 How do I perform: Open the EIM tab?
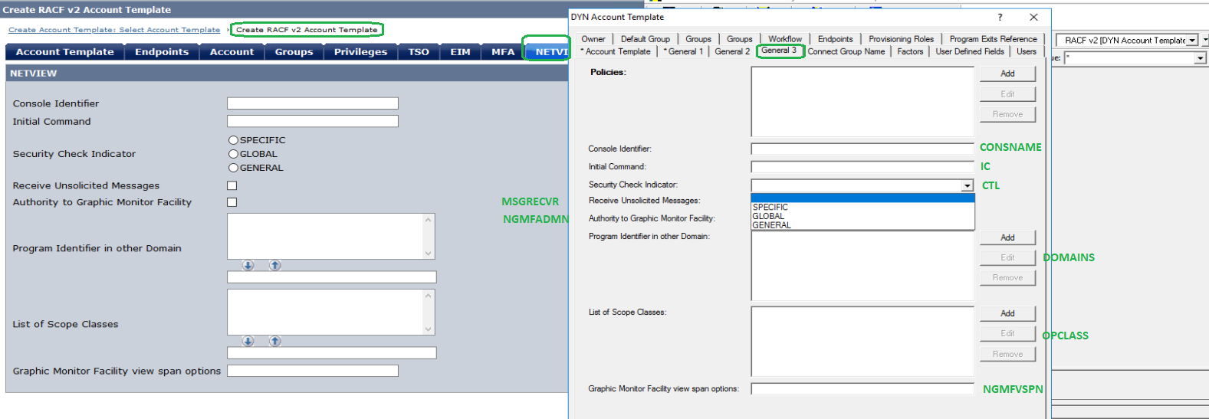[x=460, y=52]
